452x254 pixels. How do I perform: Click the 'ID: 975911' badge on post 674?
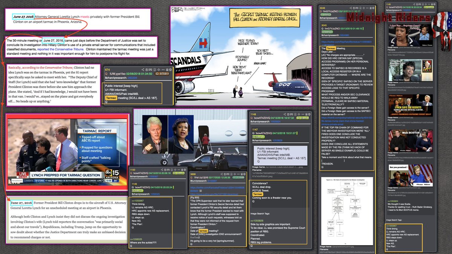pos(162,74)
